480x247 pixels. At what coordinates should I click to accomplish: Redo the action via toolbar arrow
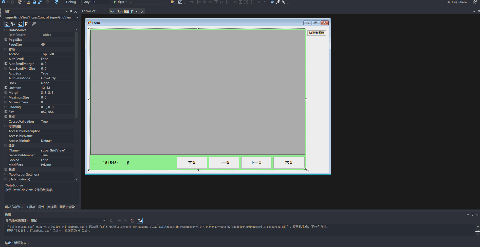pyautogui.click(x=56, y=2)
